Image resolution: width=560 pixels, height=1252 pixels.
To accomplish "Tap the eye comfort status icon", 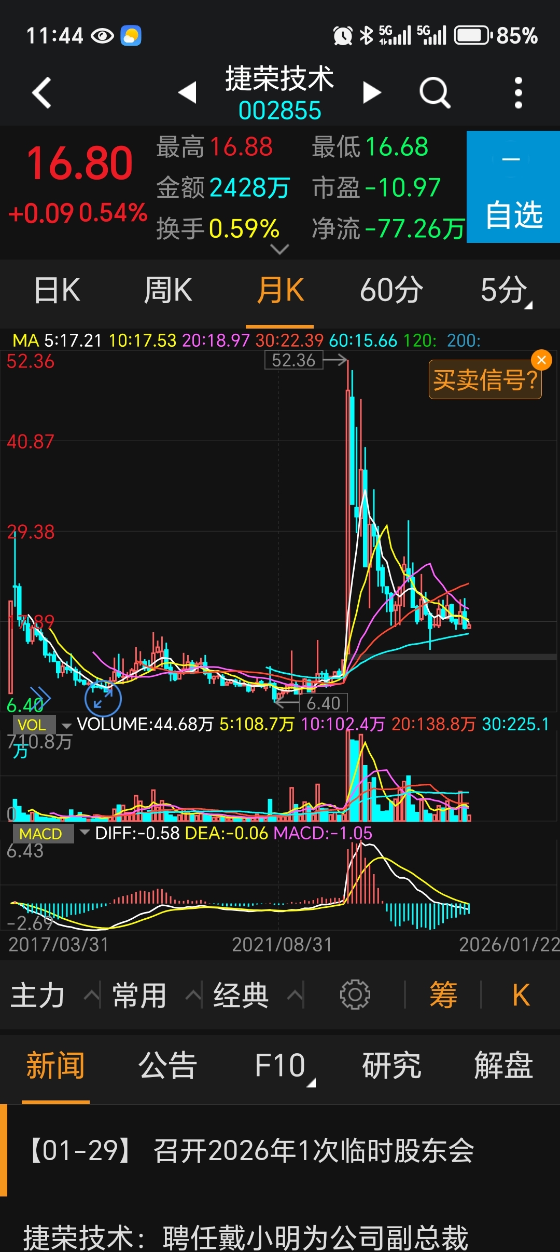I will (102, 36).
